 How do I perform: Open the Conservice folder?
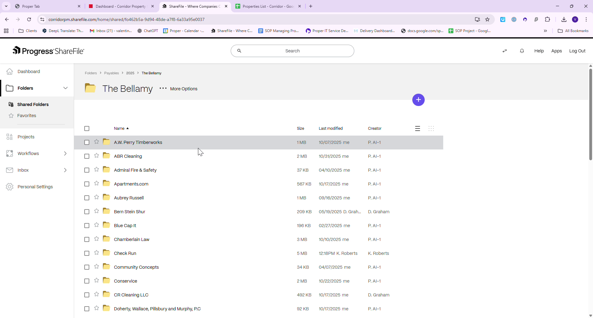125,281
